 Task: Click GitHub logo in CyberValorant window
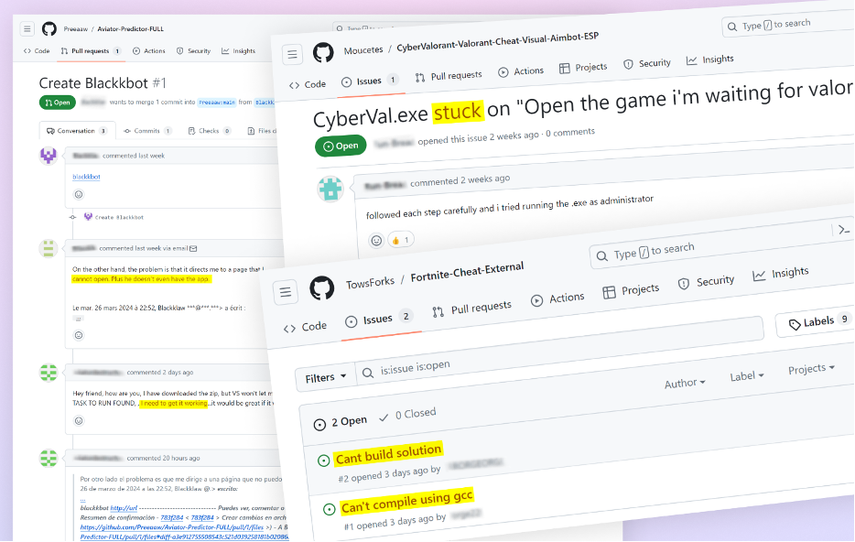[x=323, y=53]
